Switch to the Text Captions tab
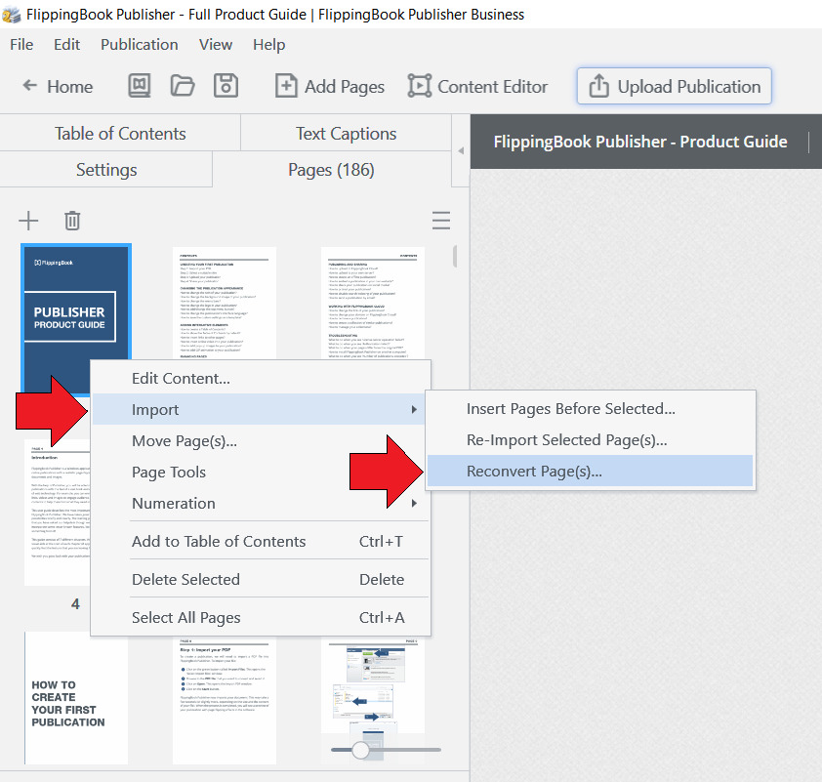Viewport: 822px width, 782px height. pyautogui.click(x=346, y=133)
